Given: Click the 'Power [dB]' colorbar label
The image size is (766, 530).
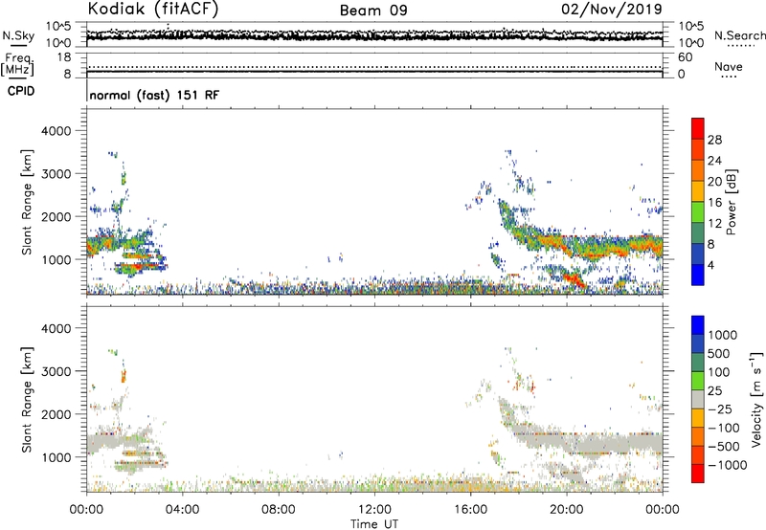Looking at the screenshot, I should pos(731,202).
